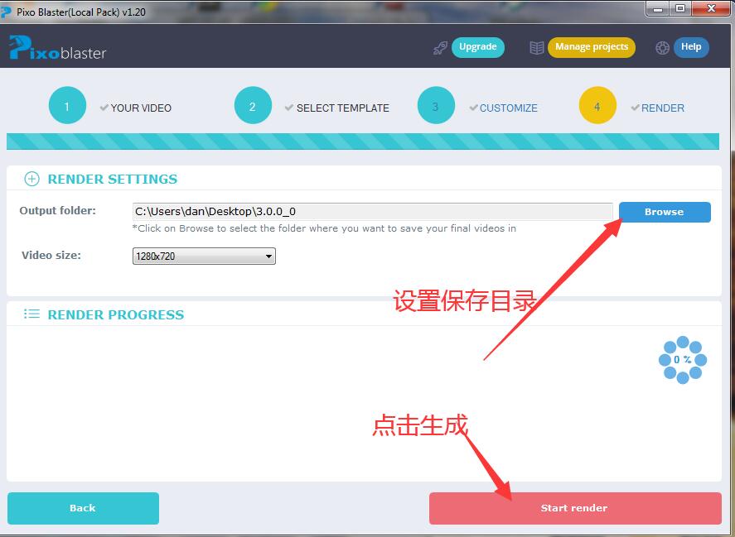The height and width of the screenshot is (537, 735).
Task: Expand RENDER SETTINGS with the plus icon
Action: pos(31,178)
